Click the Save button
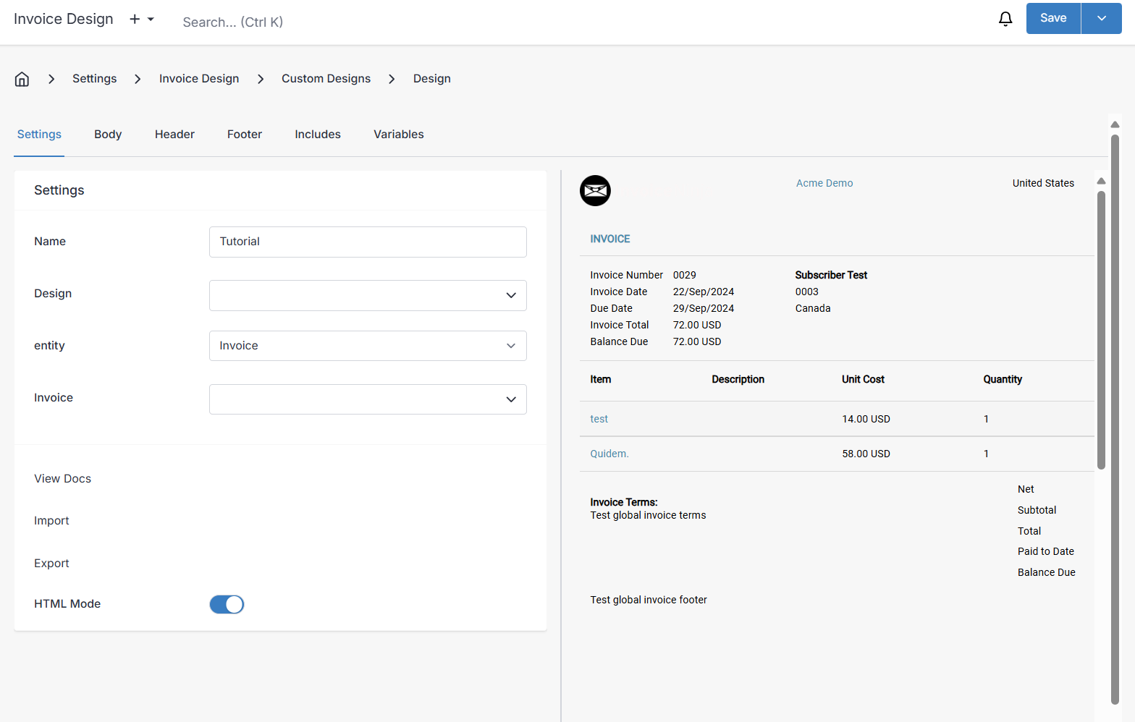This screenshot has width=1135, height=722. point(1053,19)
